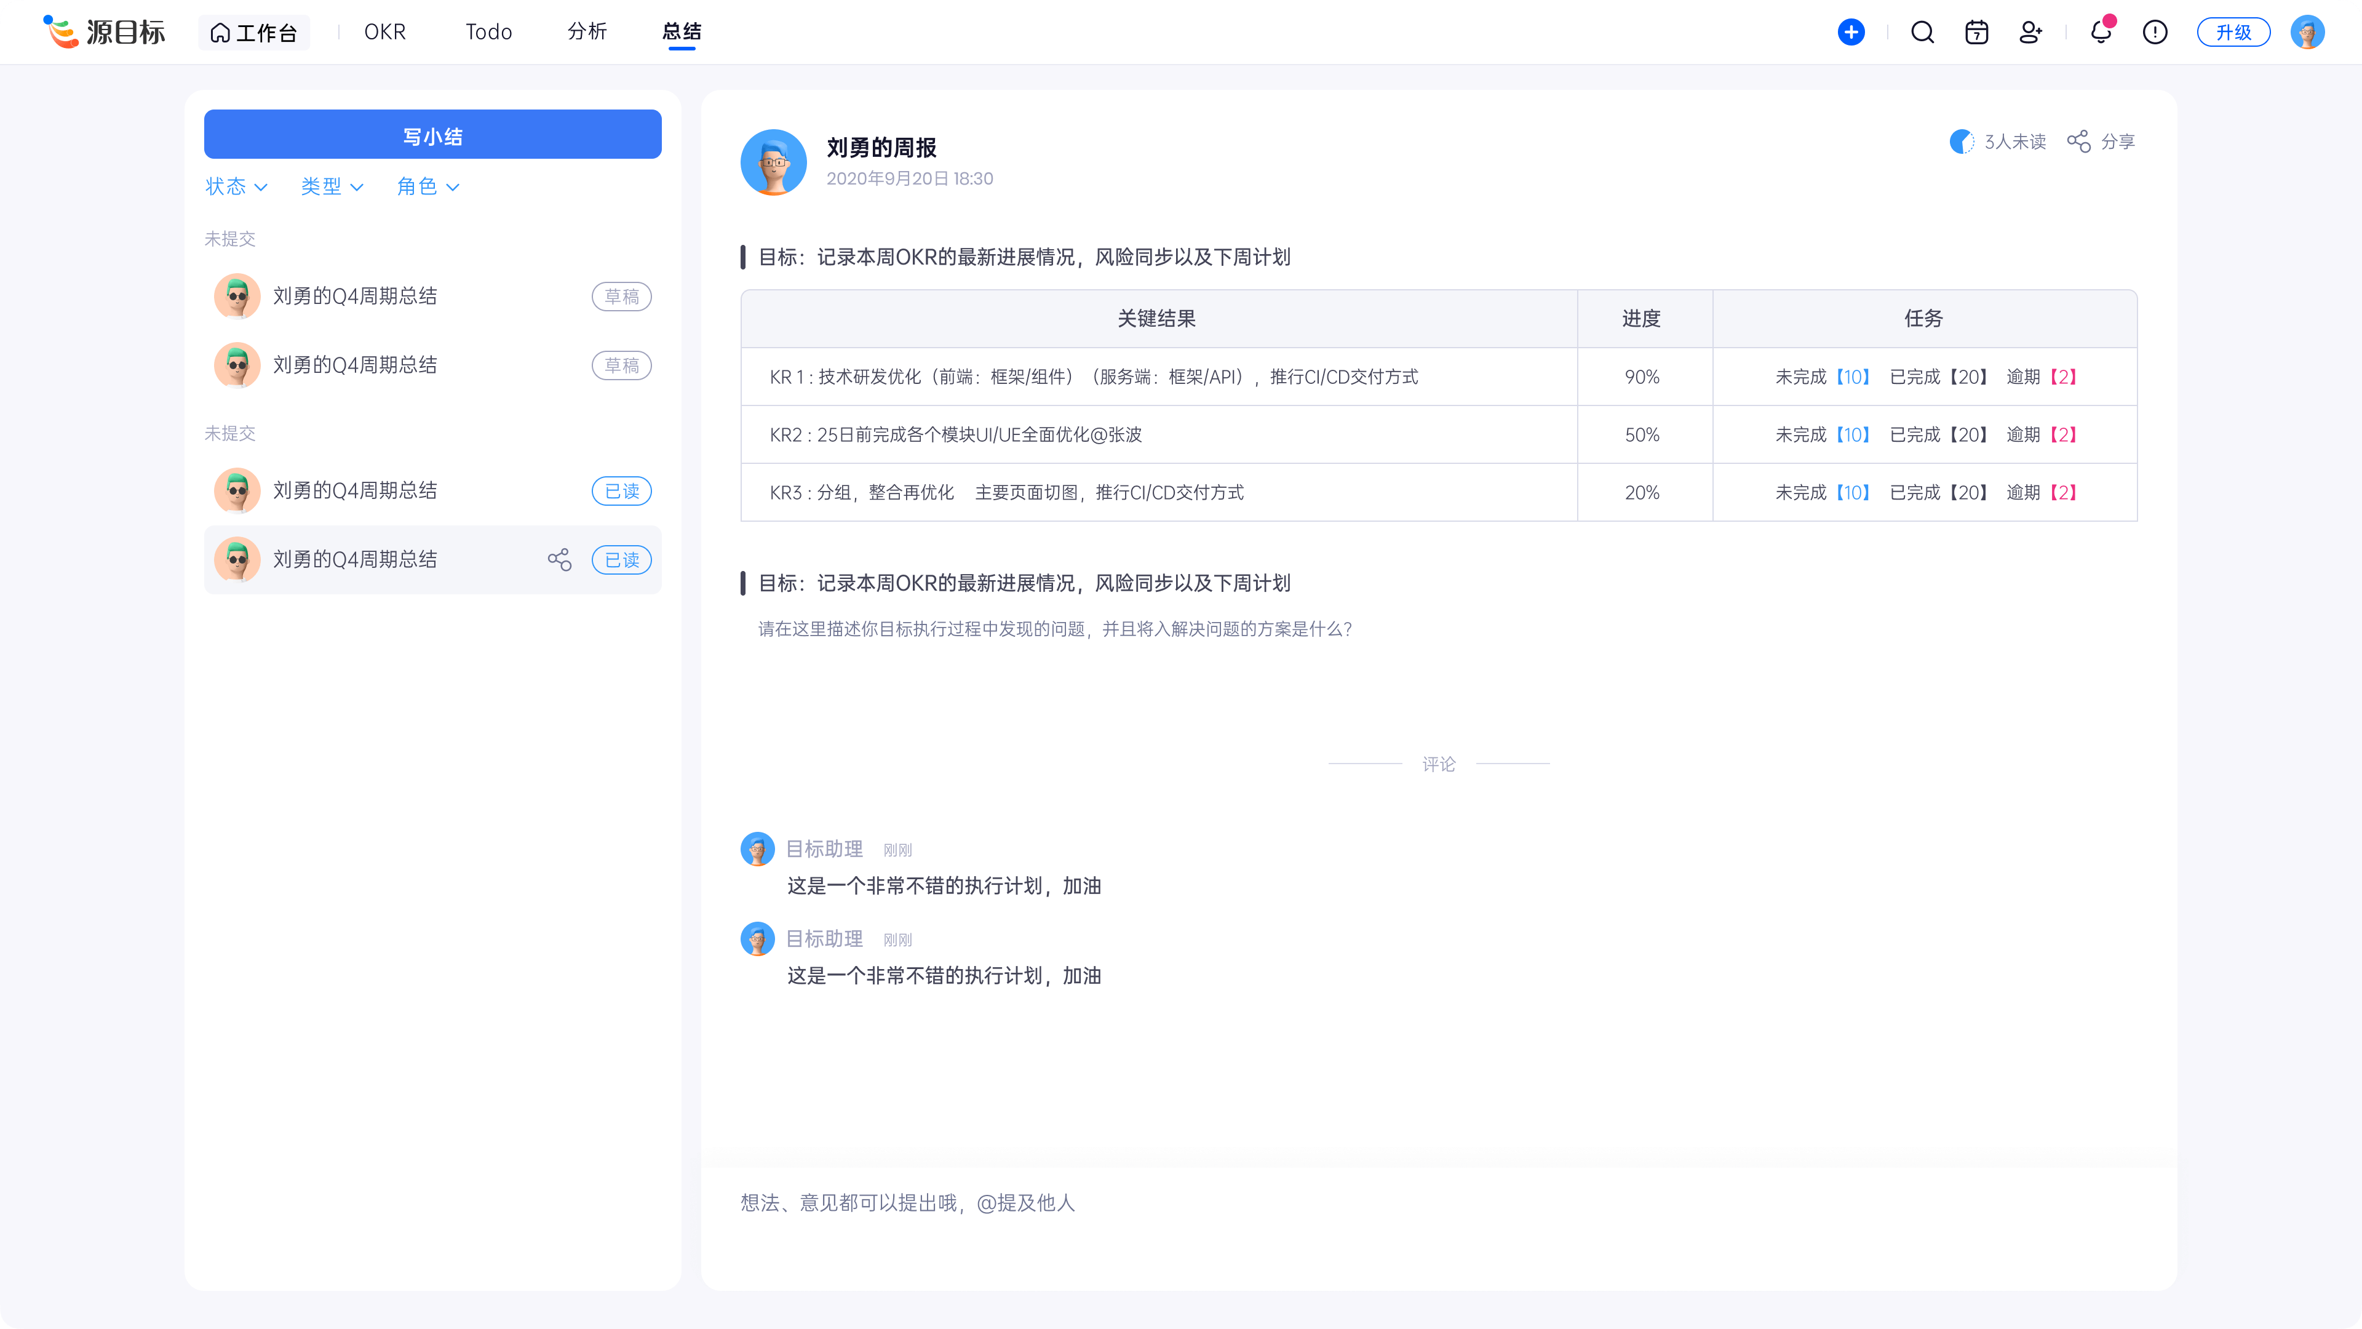Switch to the 分析 tab

(587, 32)
